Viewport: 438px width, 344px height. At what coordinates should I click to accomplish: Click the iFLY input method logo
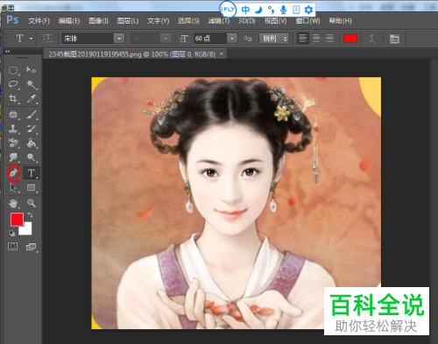point(228,10)
